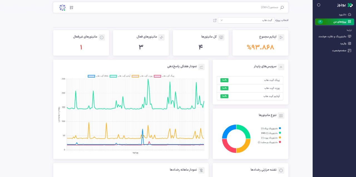Viewport: 356px width, 177px height.
Task: Open the apps grid add icon
Action: (x=71, y=8)
